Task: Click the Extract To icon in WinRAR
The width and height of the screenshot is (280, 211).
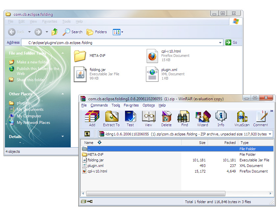Action: [111, 118]
